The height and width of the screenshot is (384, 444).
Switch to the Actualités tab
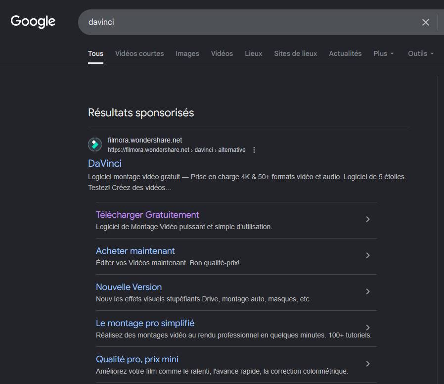tap(345, 53)
